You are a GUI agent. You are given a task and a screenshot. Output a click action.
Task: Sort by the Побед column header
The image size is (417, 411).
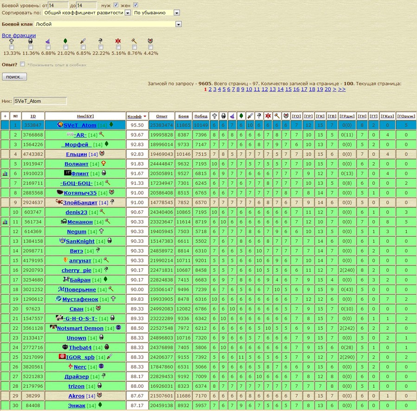click(201, 116)
